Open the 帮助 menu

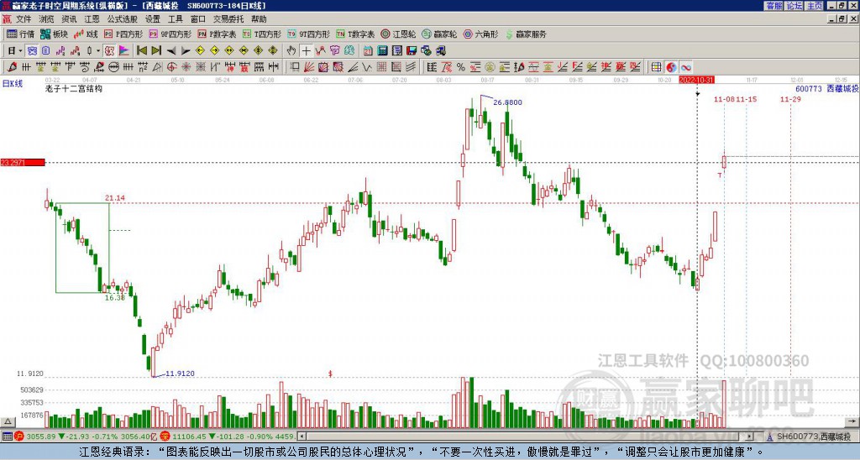(259, 19)
